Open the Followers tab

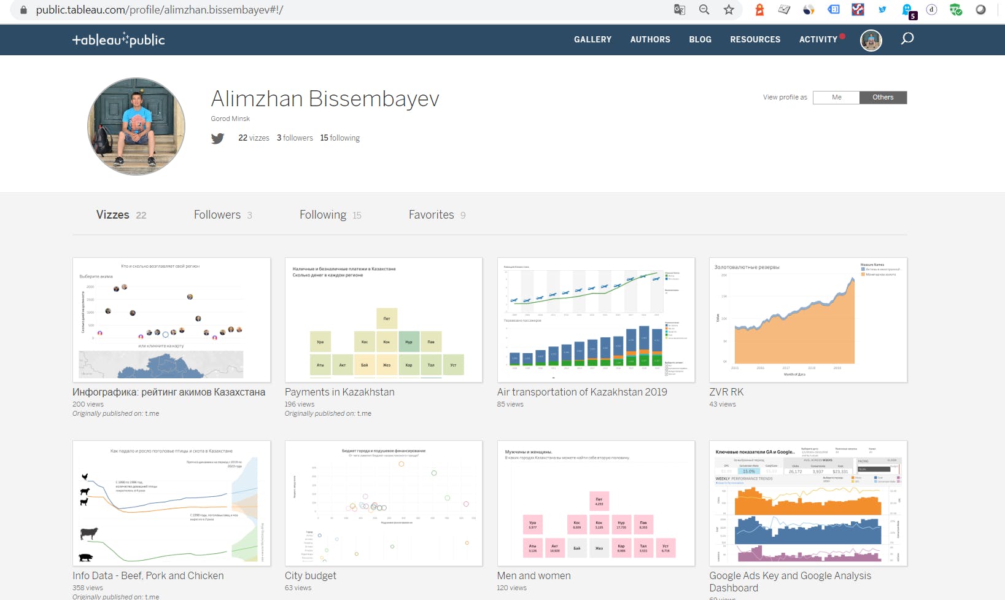pyautogui.click(x=223, y=215)
